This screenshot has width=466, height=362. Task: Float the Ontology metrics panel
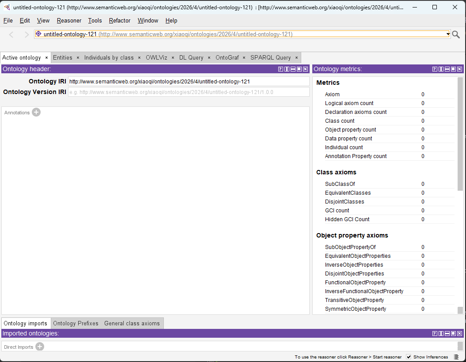click(454, 69)
